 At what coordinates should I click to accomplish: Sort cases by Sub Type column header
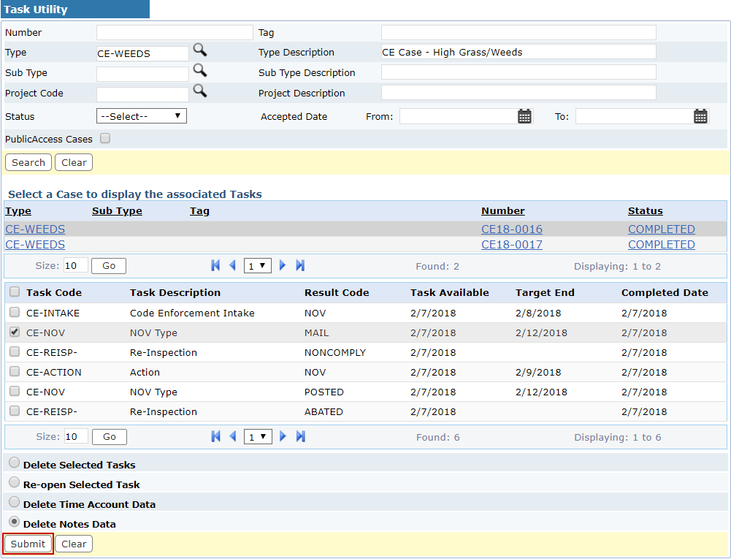pos(117,211)
